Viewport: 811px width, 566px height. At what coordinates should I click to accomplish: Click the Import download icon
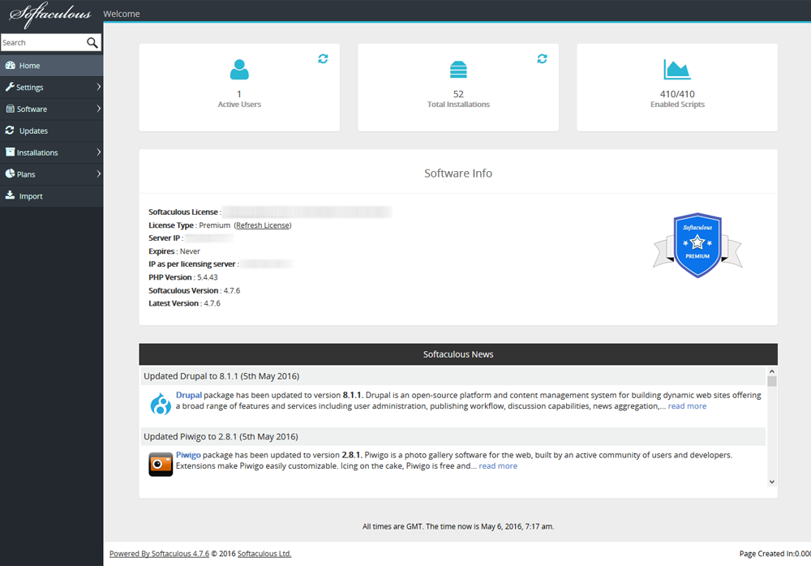(10, 195)
